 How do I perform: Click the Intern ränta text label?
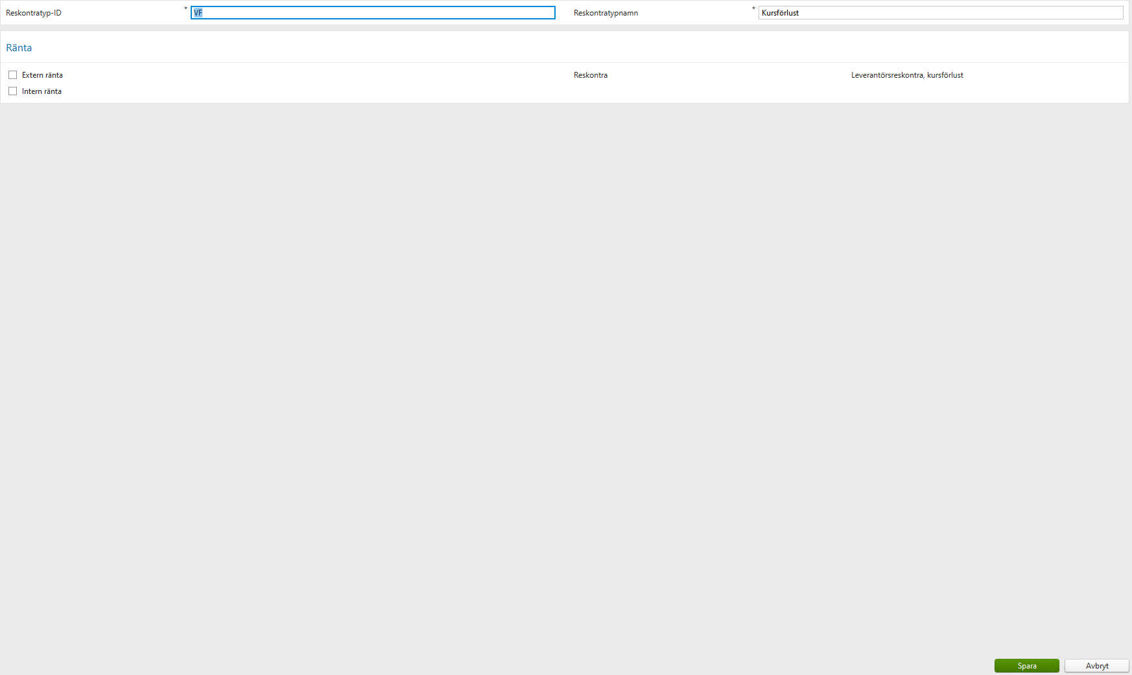click(41, 91)
